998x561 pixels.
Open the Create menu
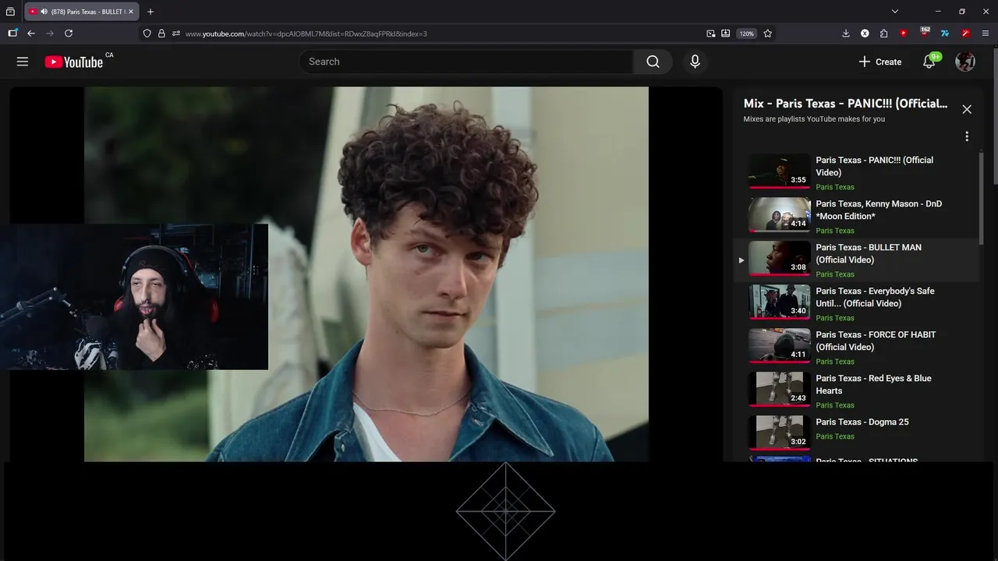(879, 62)
